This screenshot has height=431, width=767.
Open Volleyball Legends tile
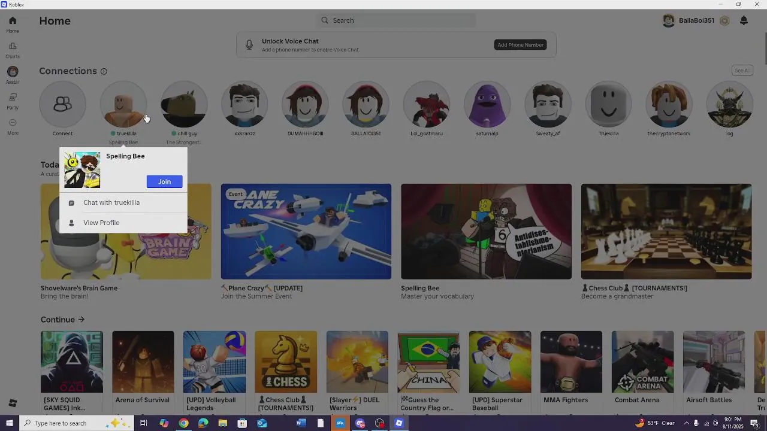215,362
